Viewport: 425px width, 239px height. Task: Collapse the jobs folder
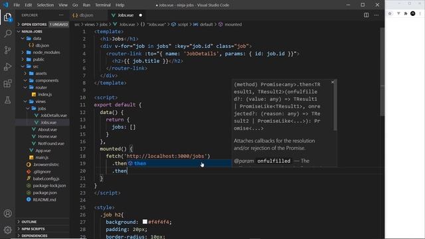(42, 108)
